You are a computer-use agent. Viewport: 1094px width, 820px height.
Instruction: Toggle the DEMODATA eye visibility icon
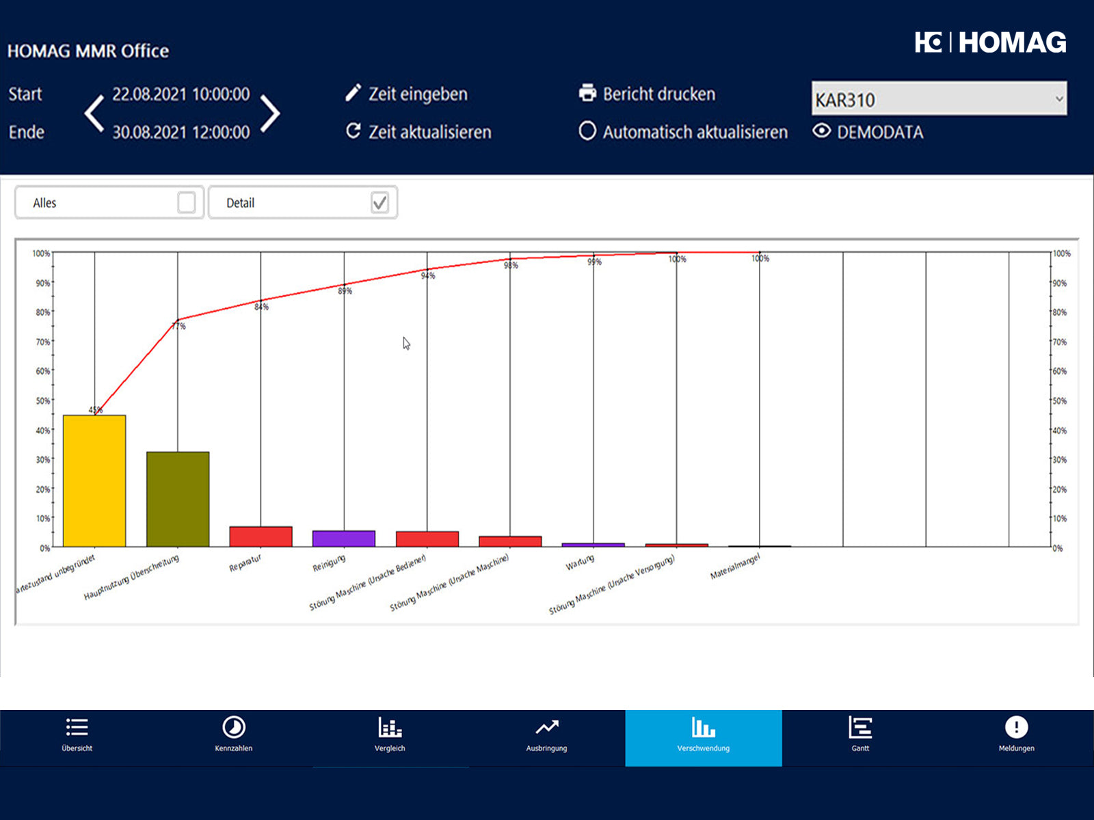pyautogui.click(x=822, y=131)
